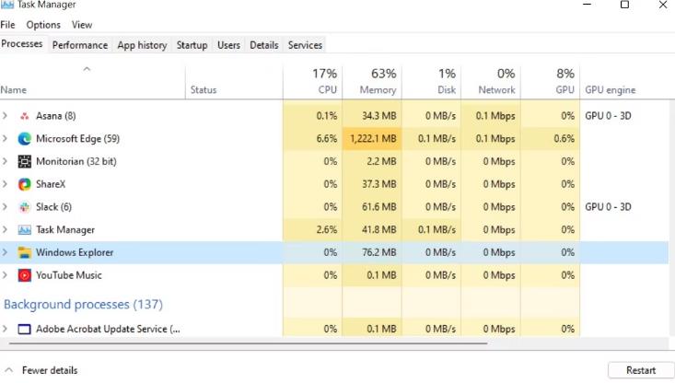Click Slack's 61.6 MB memory cell
Screen dimensions: 675x383
372,207
